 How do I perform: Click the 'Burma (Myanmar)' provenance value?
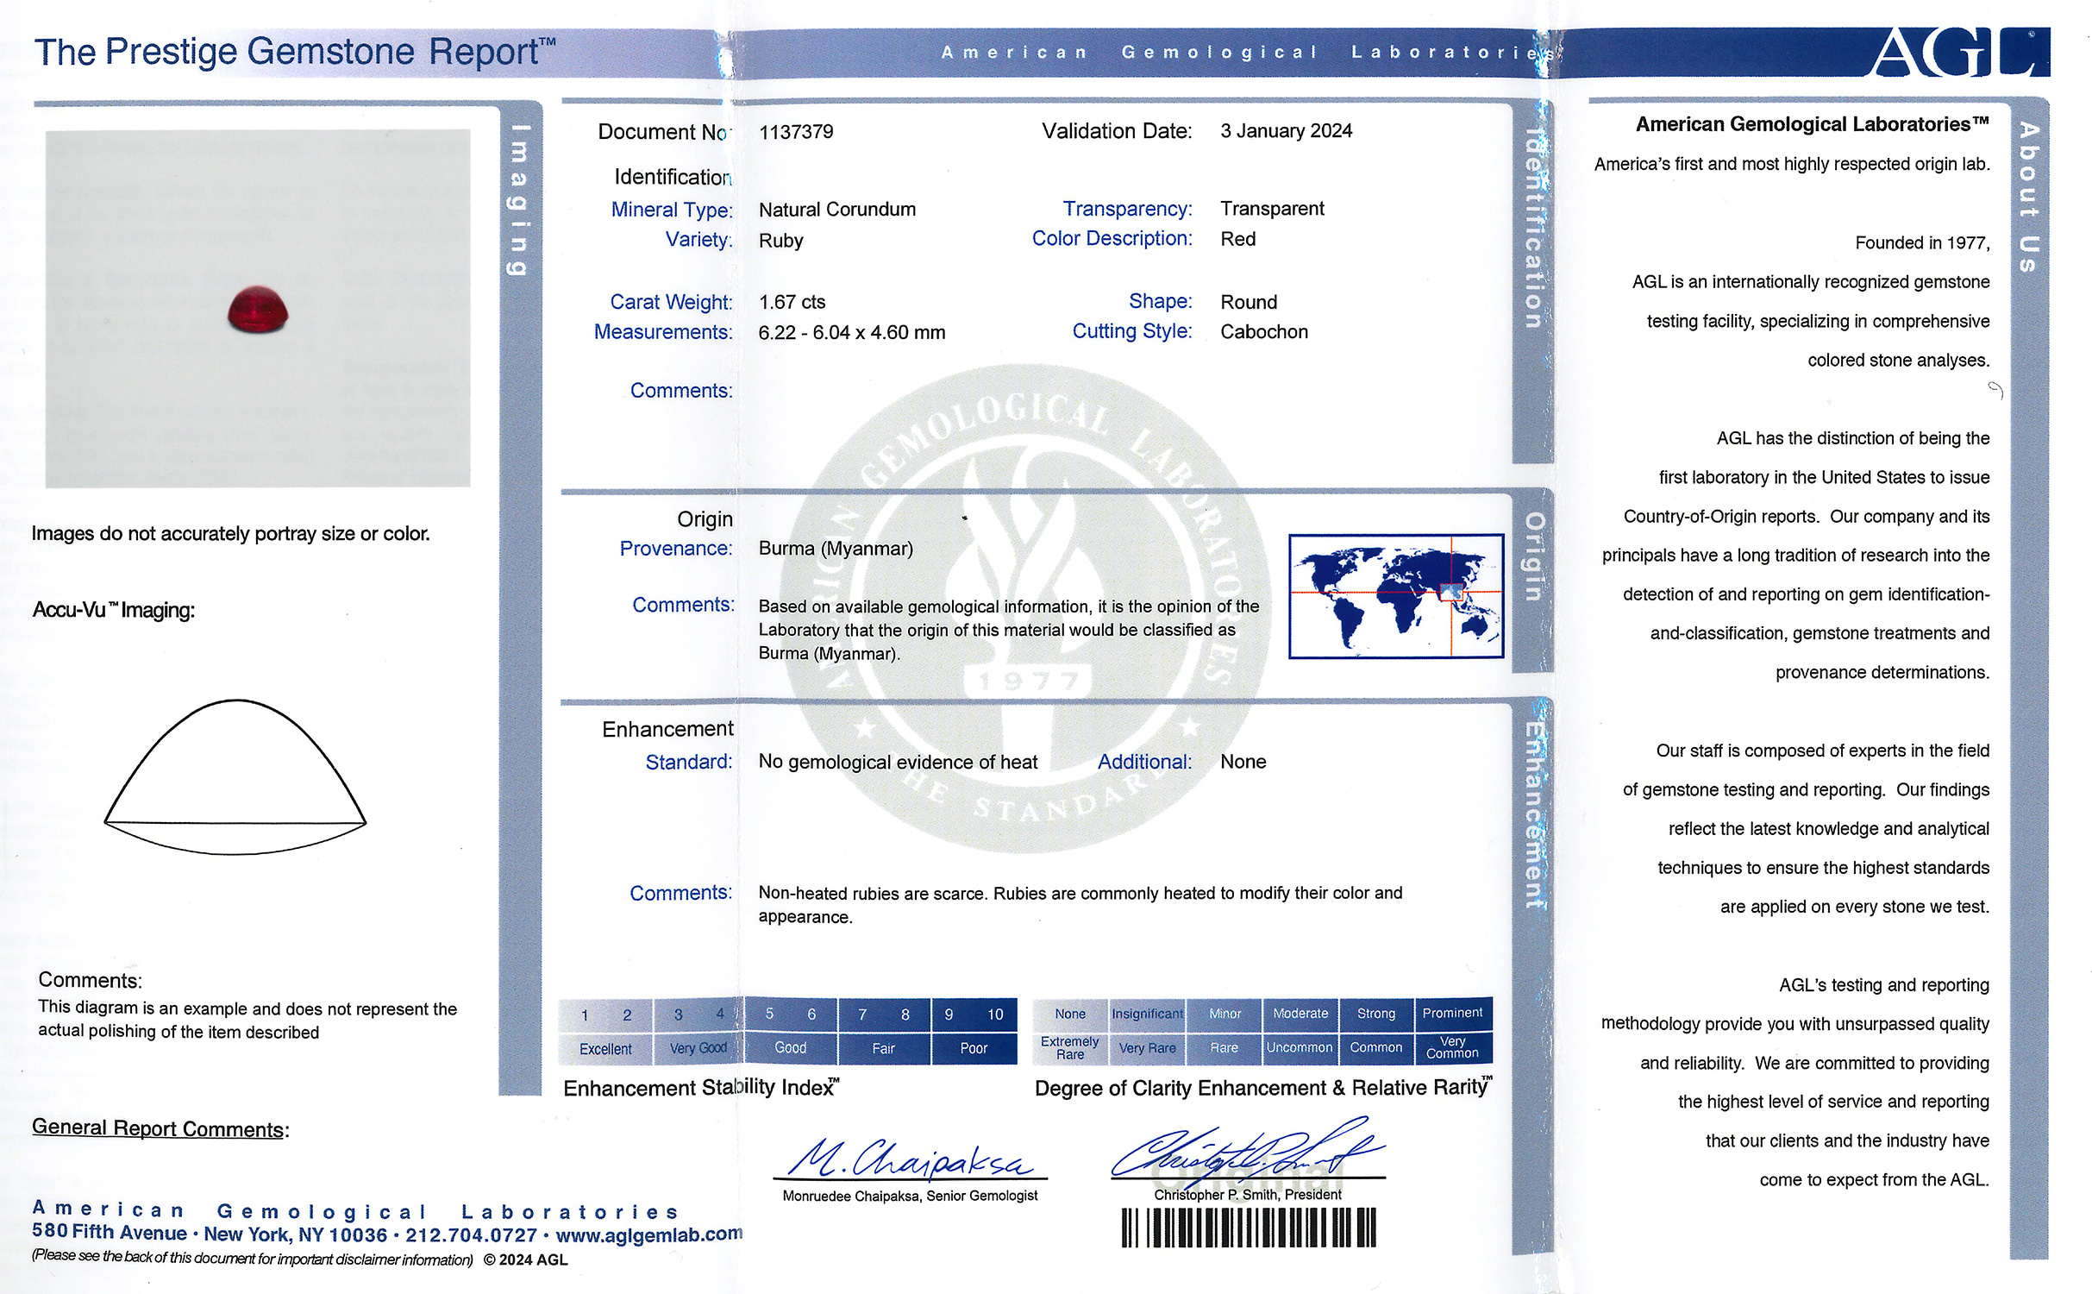pos(836,549)
